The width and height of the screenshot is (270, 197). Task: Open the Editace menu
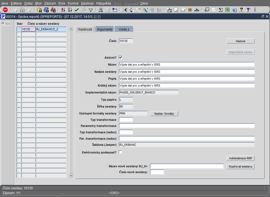click(16, 3)
